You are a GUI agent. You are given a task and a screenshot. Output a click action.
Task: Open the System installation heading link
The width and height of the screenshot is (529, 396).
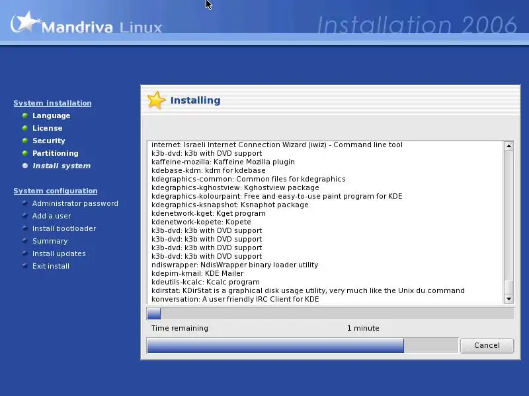(52, 103)
